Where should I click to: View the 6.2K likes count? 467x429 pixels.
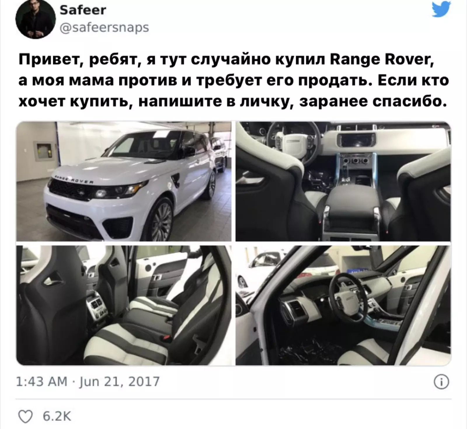(x=57, y=416)
